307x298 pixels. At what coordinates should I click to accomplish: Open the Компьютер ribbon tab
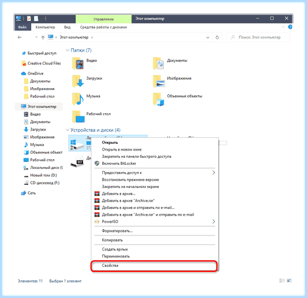tap(45, 27)
